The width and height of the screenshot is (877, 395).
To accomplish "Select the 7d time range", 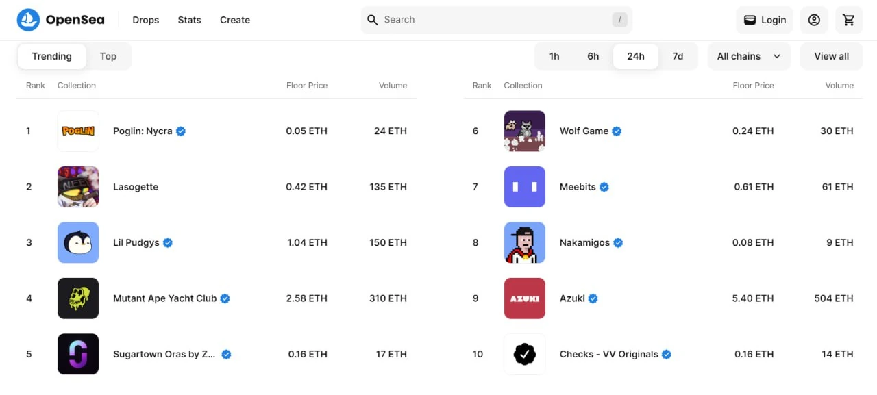I will coord(678,56).
